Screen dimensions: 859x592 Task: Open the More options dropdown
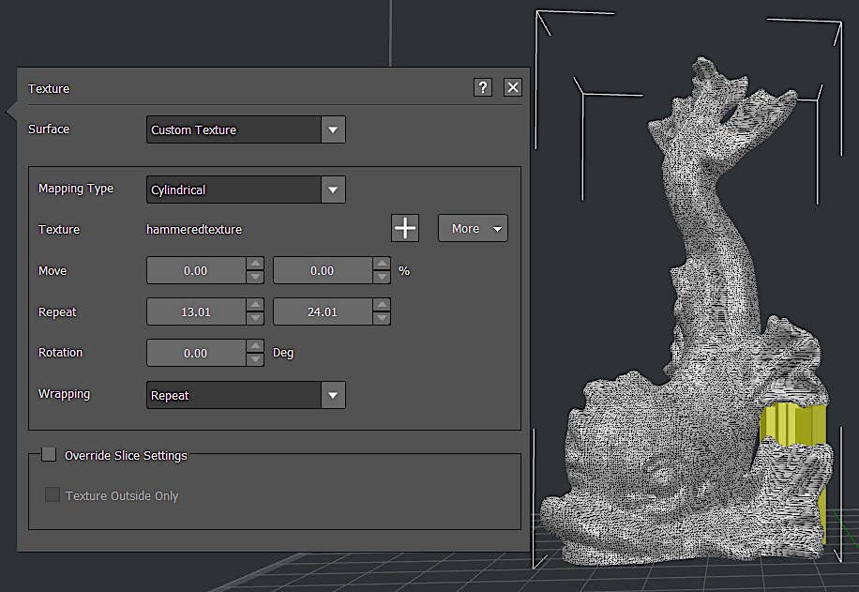[x=473, y=228]
